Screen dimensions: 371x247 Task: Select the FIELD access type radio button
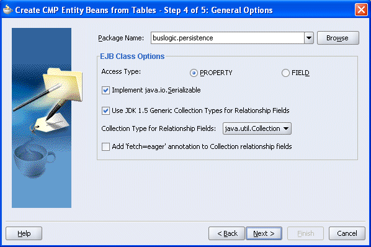pyautogui.click(x=285, y=73)
